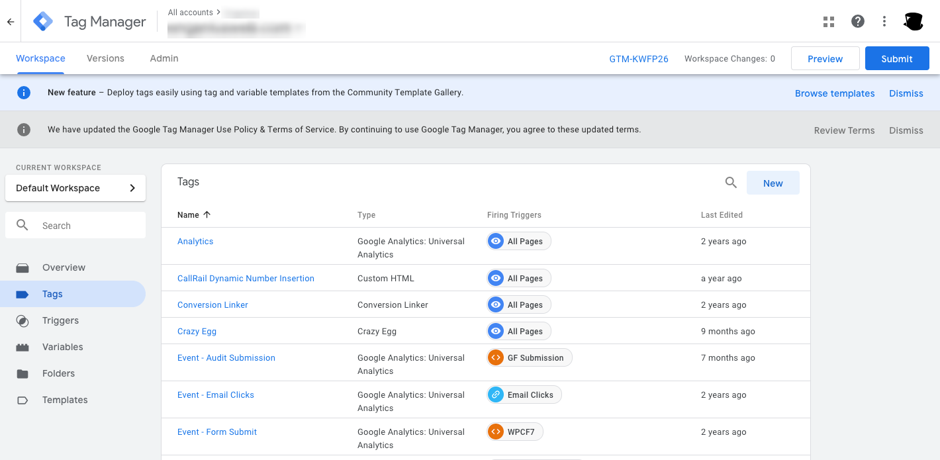
Task: Expand the Default Workspace selector
Action: click(x=75, y=188)
